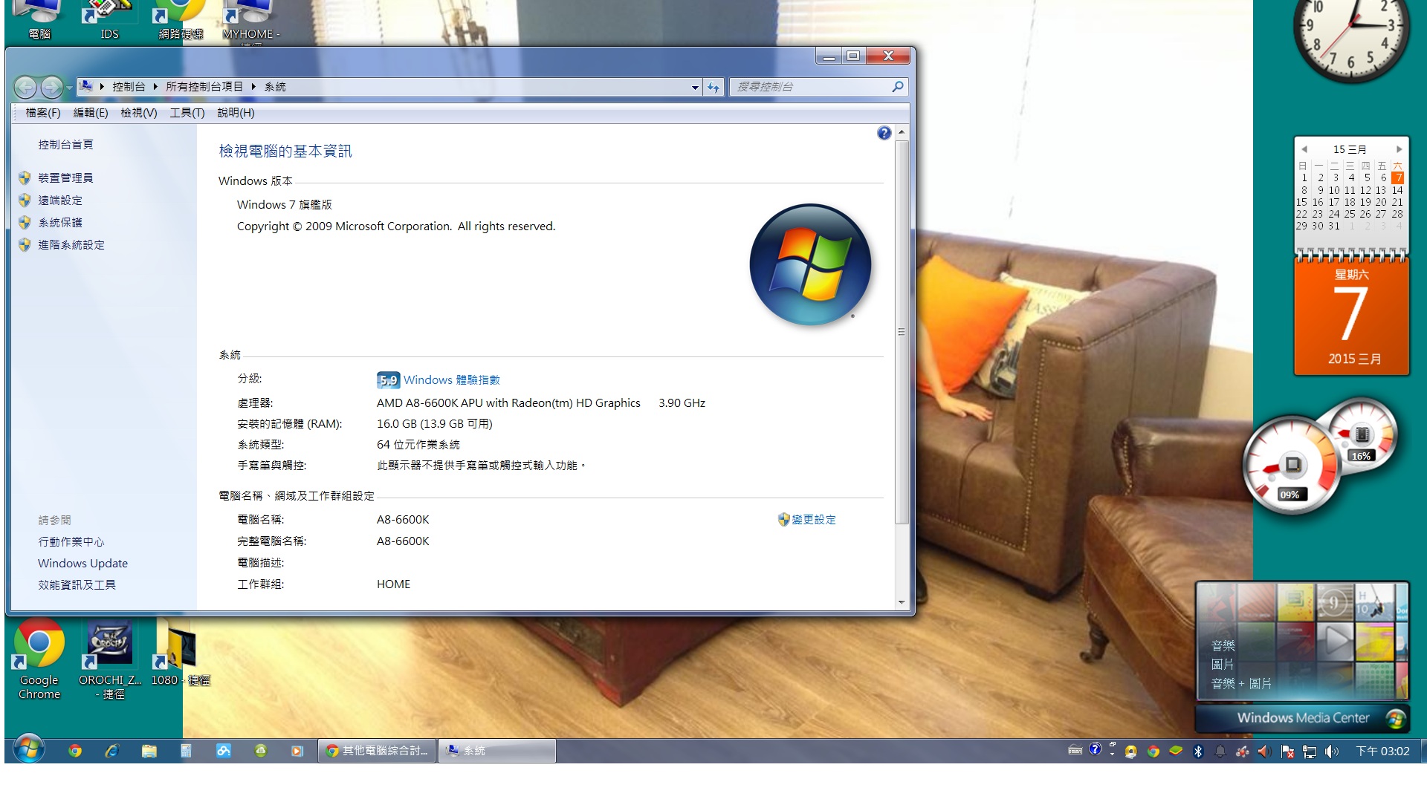Click the vertical scrollbar thumb in the System window
Screen dimensions: 1427x802
[902, 332]
